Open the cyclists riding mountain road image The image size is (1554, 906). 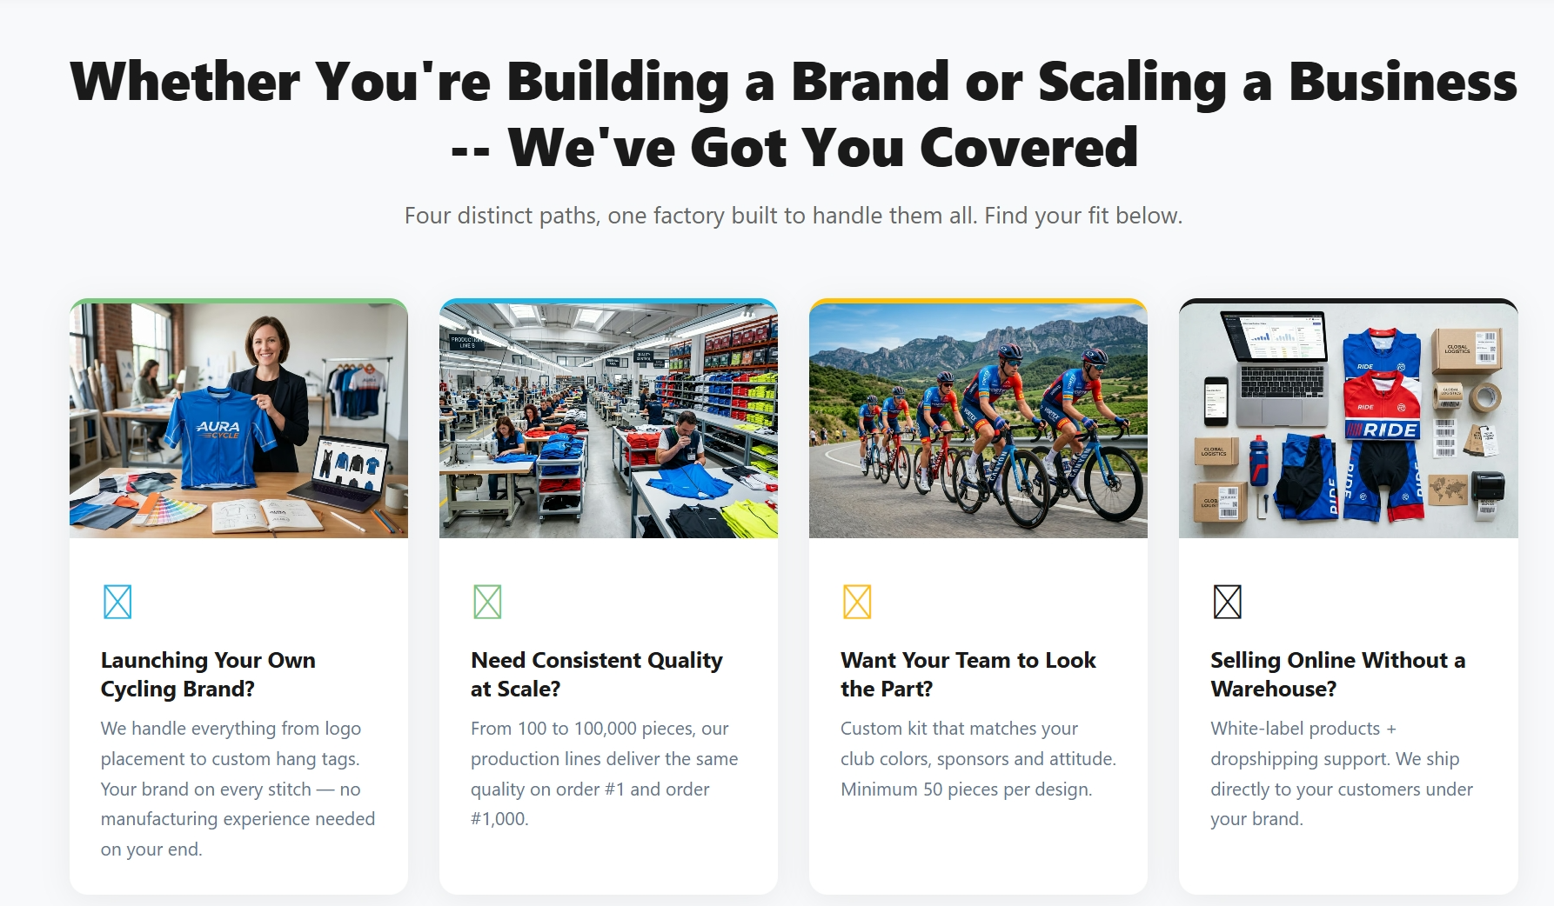tap(978, 420)
